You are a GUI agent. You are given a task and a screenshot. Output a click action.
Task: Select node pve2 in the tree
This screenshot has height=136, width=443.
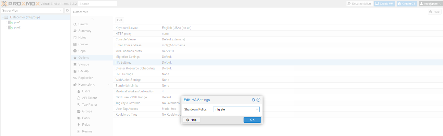click(17, 27)
